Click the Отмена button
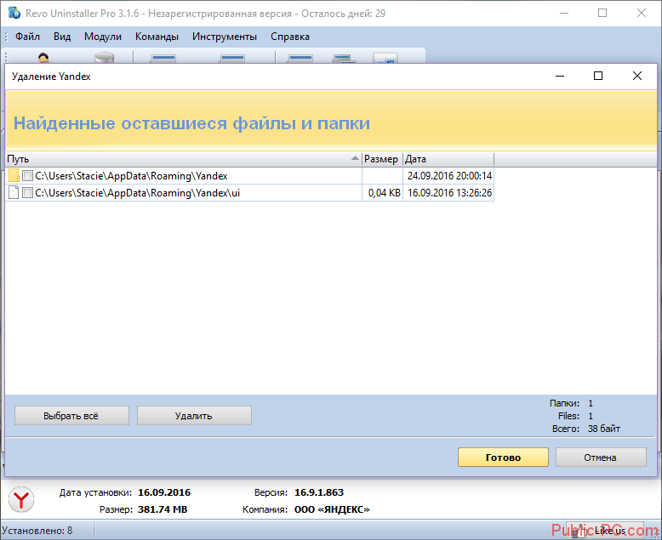Image resolution: width=662 pixels, height=540 pixels. click(x=601, y=458)
